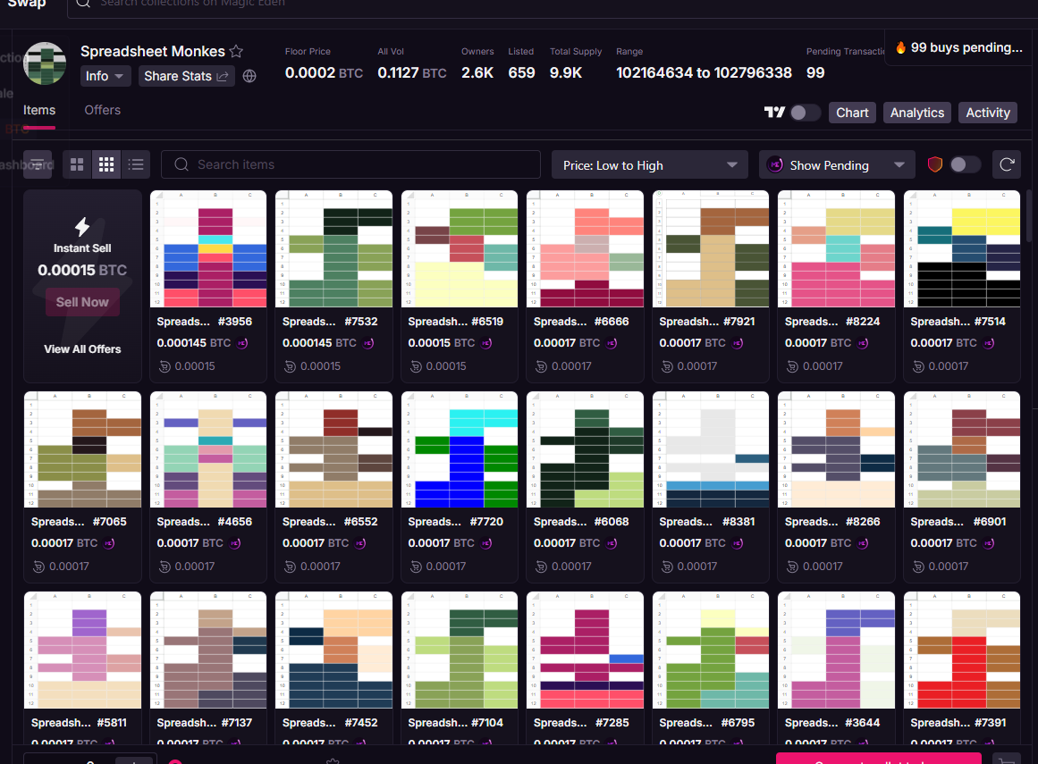Open Spreadsheet Monke #7720 thumbnail
Image resolution: width=1038 pixels, height=764 pixels.
[460, 449]
